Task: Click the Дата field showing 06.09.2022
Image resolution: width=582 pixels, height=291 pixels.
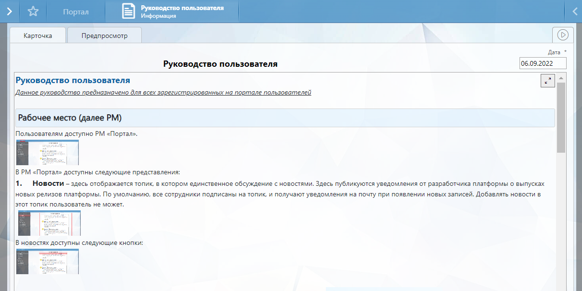Action: [x=543, y=63]
